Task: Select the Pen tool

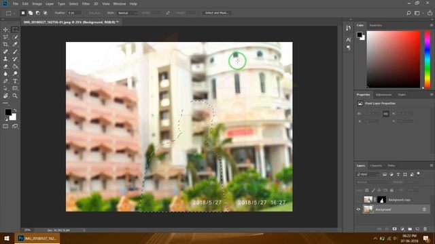Action: coord(5,81)
